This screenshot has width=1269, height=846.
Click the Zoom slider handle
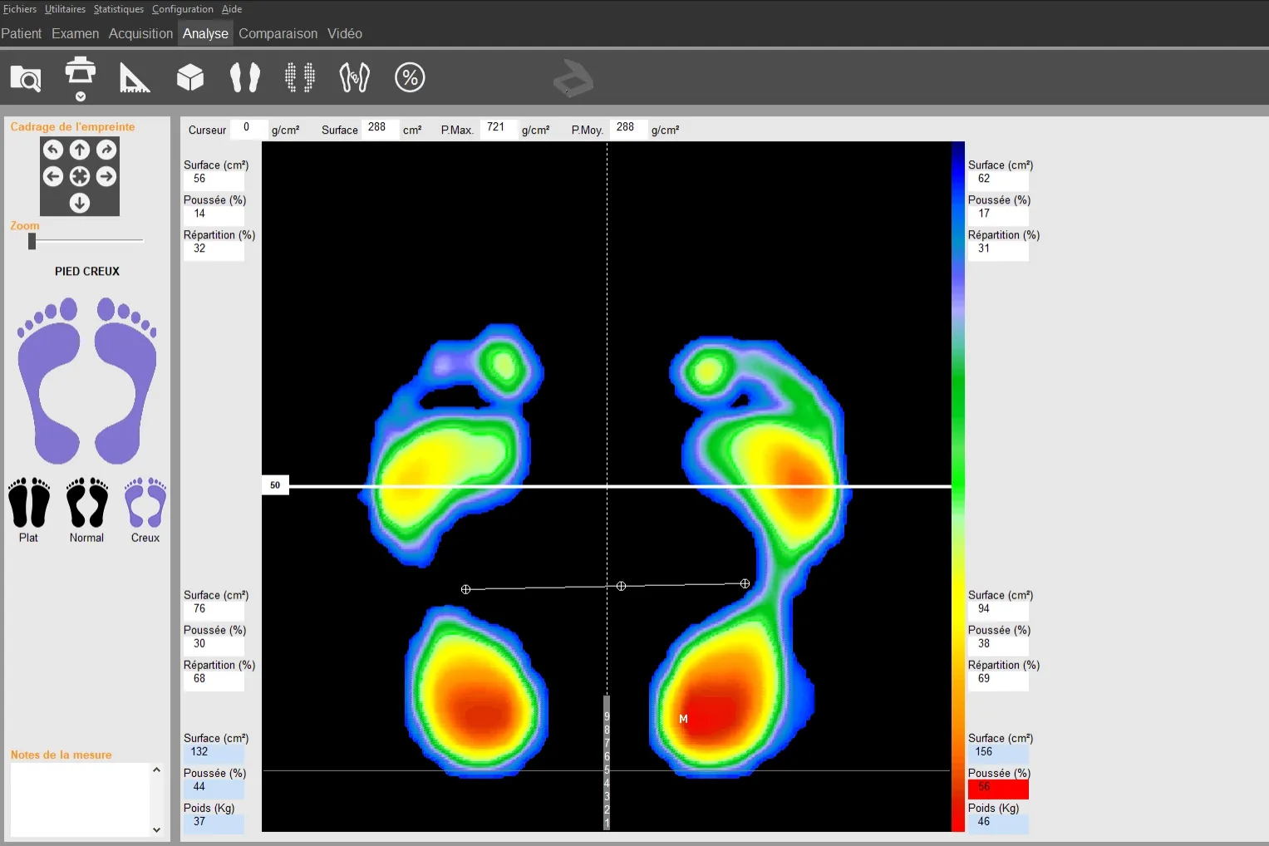click(x=32, y=241)
